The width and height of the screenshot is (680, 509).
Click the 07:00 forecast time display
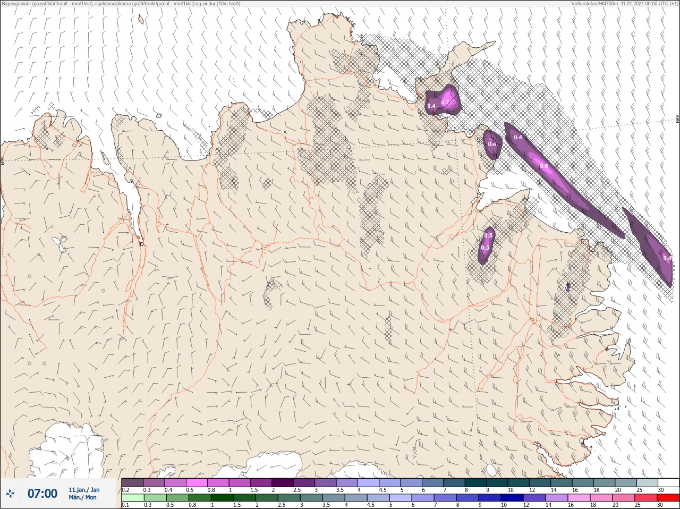pos(42,494)
